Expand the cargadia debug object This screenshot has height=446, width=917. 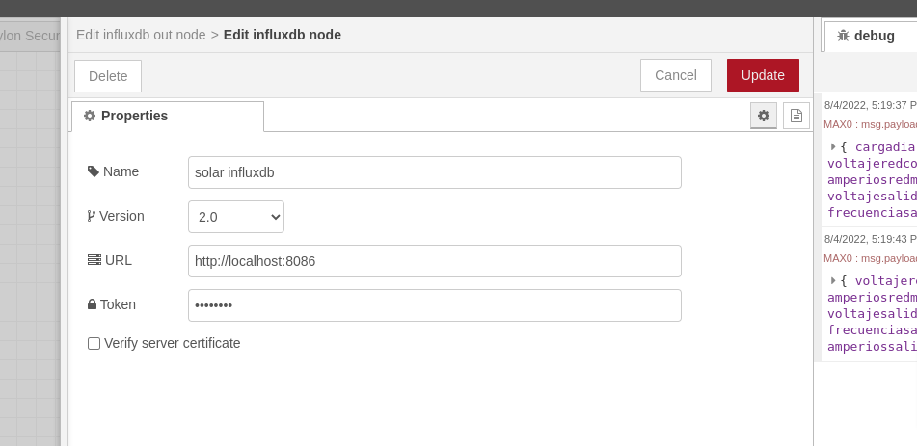833,146
